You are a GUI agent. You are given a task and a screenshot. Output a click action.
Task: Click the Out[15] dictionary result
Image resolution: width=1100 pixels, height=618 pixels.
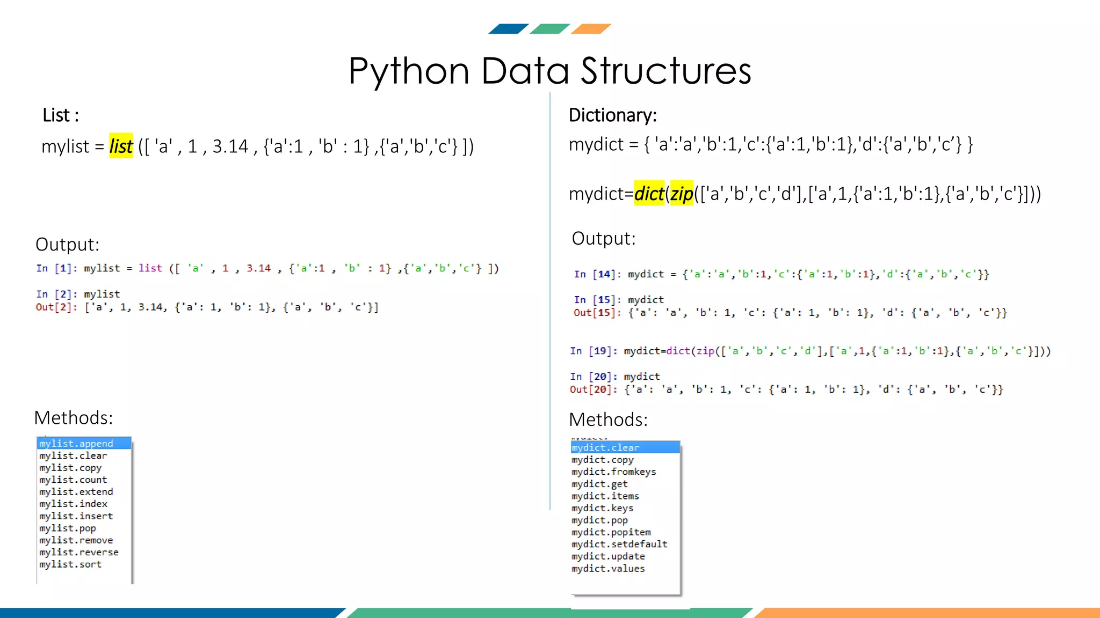coord(790,313)
